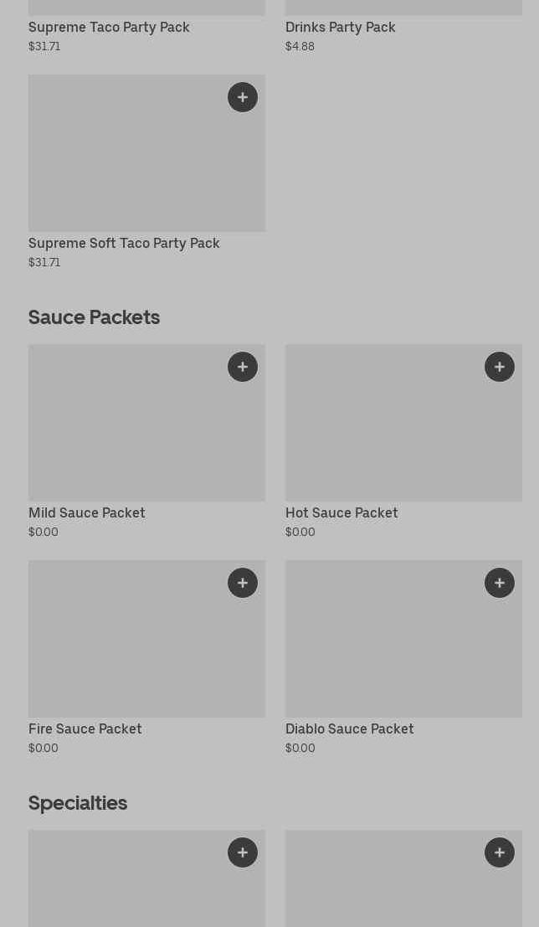The image size is (539, 927).
Task: Add Mild Sauce Packet with plus button
Action: [x=243, y=367]
